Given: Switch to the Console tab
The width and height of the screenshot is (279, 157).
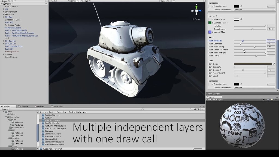Looking at the screenshot, I should [25, 107].
